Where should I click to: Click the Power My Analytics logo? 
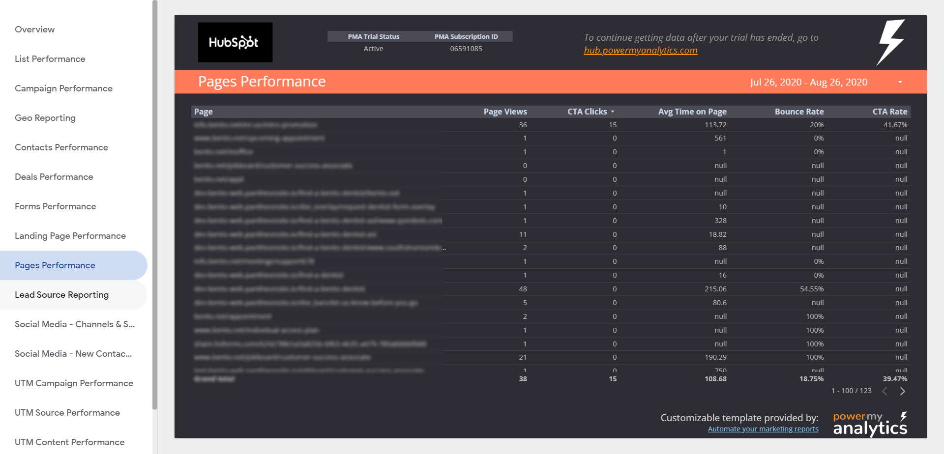(870, 424)
